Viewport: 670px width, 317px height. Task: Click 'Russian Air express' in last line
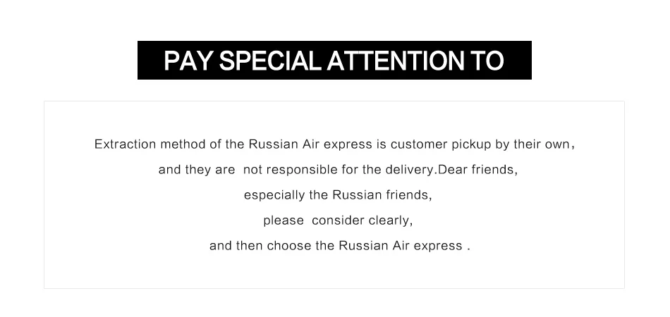[x=401, y=246]
